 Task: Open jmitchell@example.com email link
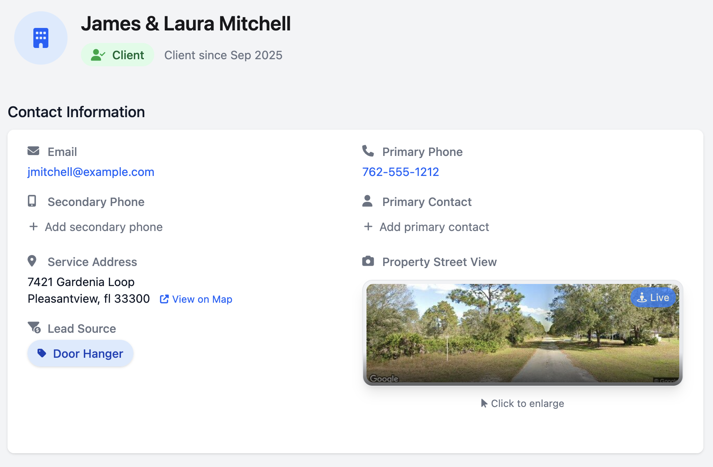[x=91, y=172]
